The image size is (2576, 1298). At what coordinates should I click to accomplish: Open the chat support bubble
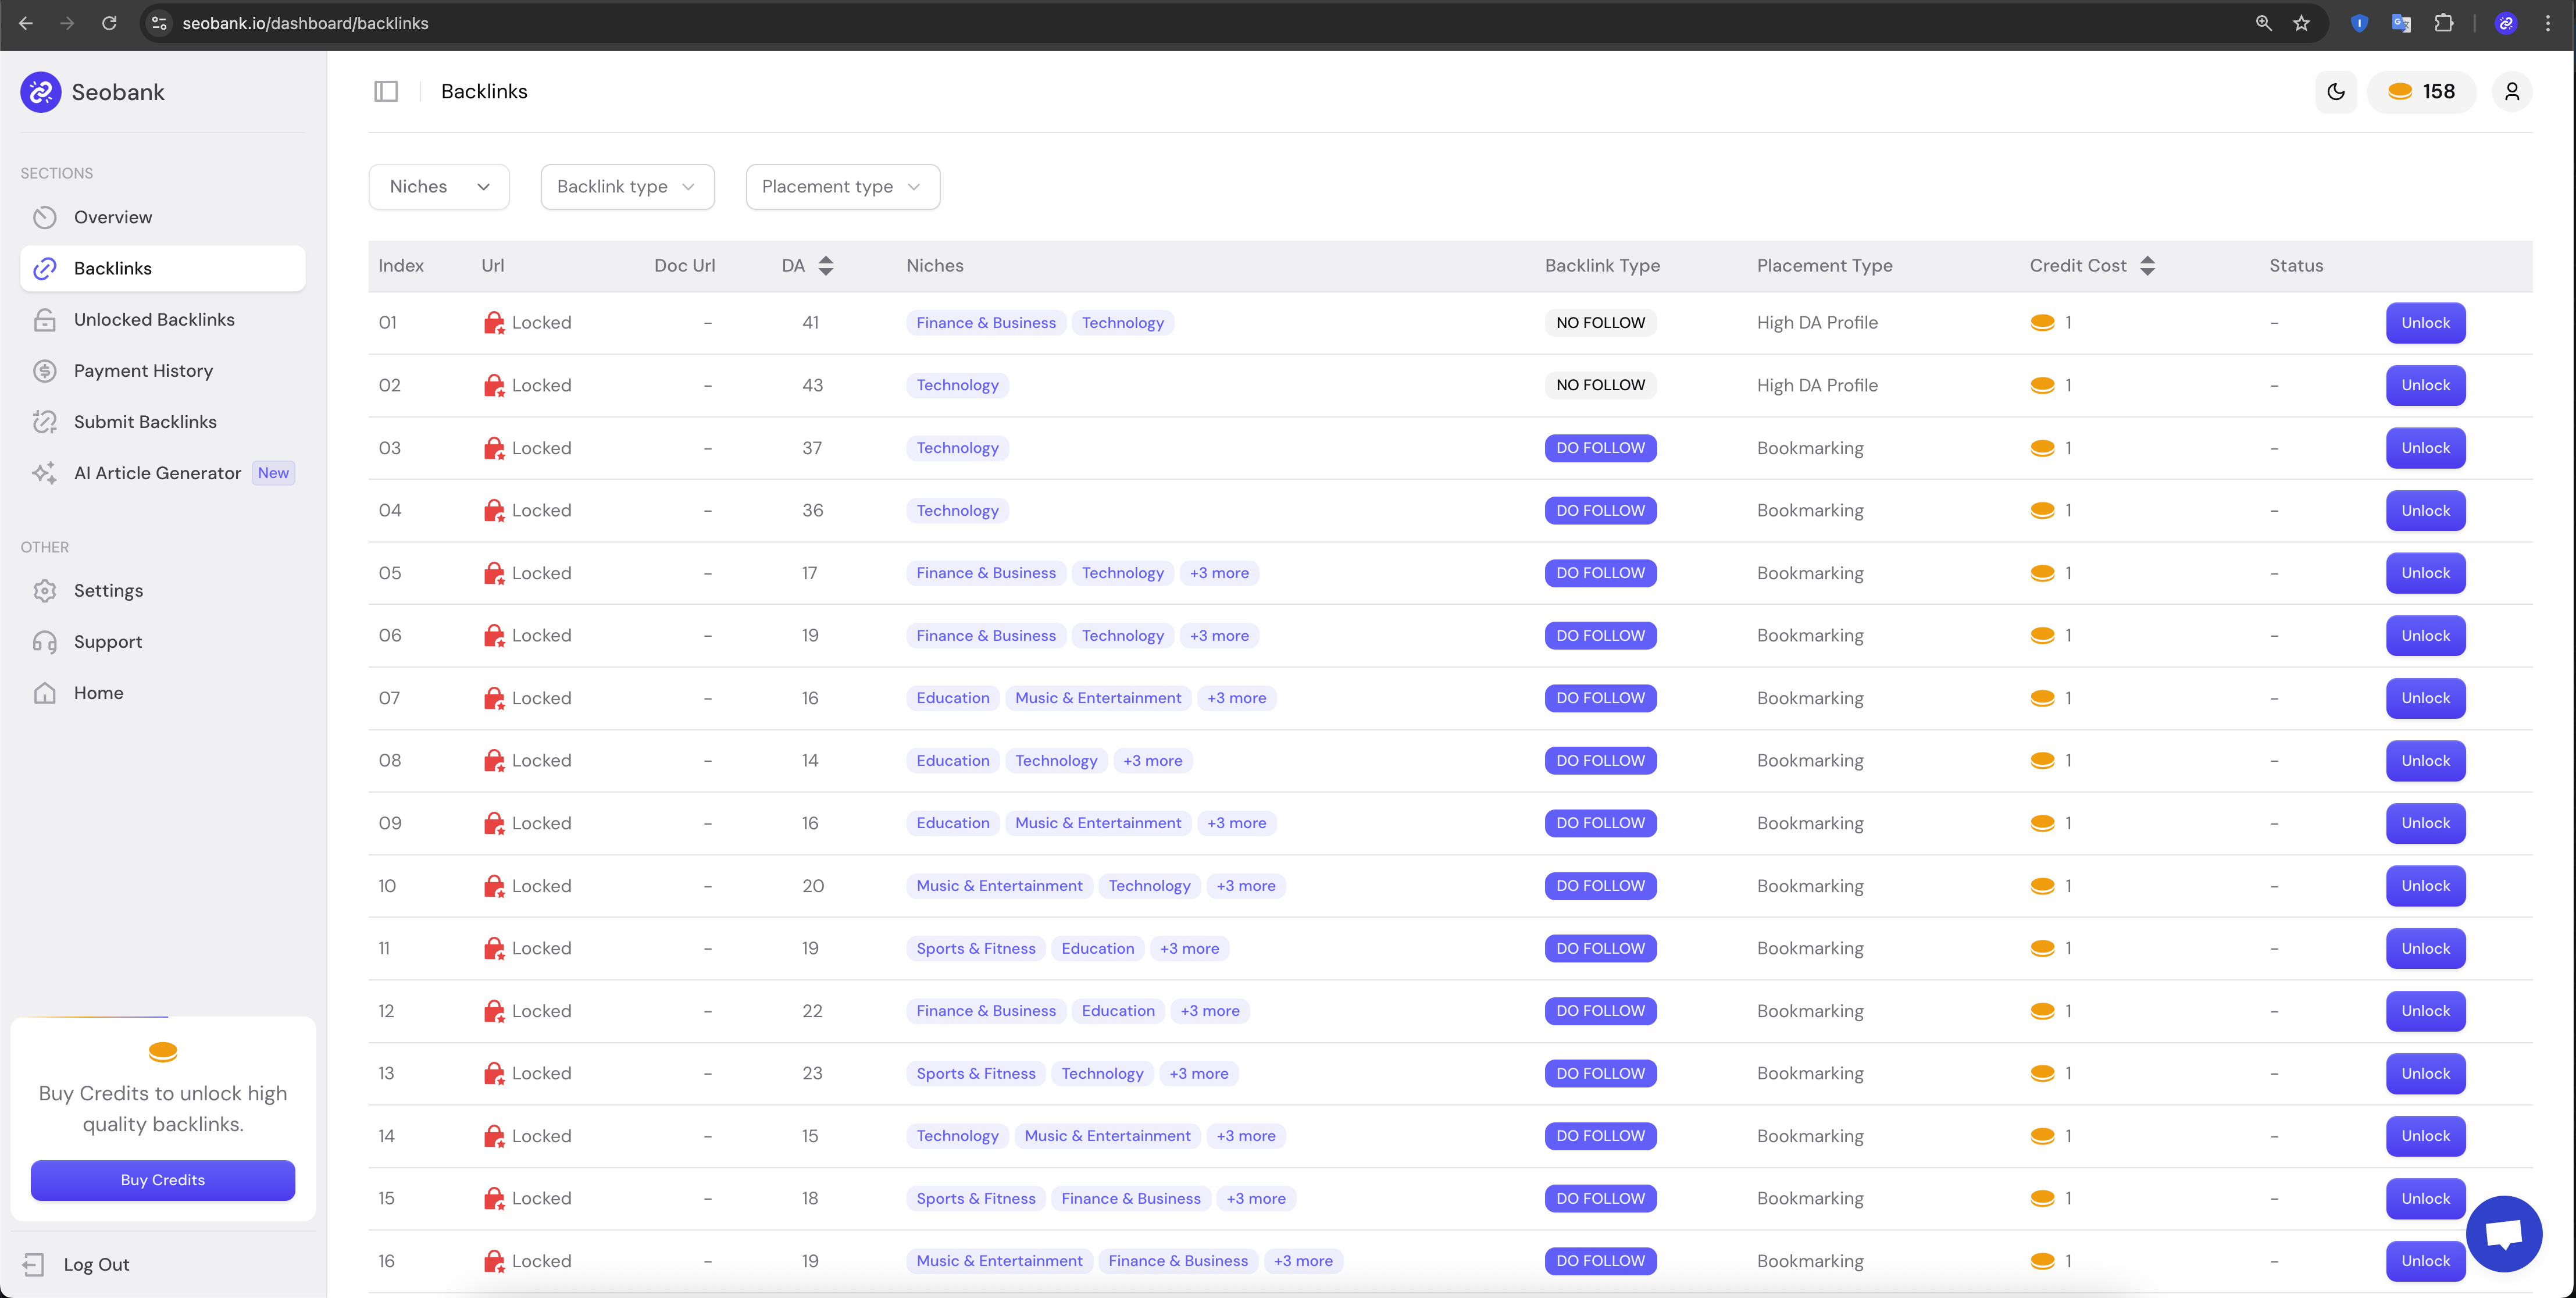(2504, 1233)
